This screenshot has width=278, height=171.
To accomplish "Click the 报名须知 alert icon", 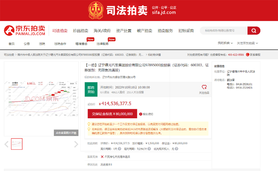I will (x=141, y=114).
